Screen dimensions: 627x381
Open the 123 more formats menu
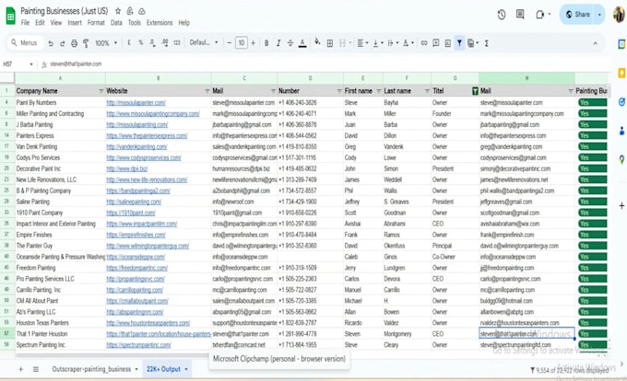click(x=177, y=42)
